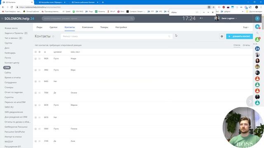This screenshot has width=264, height=148.
Task: Star the Контакты page as favorite
Action: (x=53, y=36)
